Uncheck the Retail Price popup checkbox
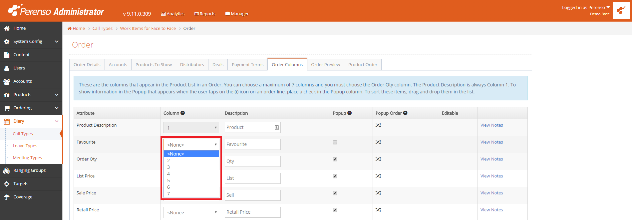The height and width of the screenshot is (220, 632). (x=335, y=210)
